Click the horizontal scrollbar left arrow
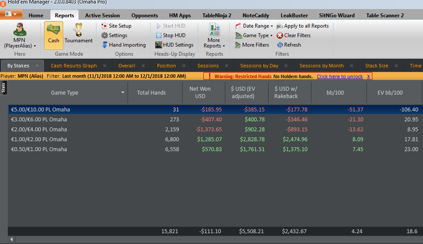The height and width of the screenshot is (244, 423). point(11,239)
